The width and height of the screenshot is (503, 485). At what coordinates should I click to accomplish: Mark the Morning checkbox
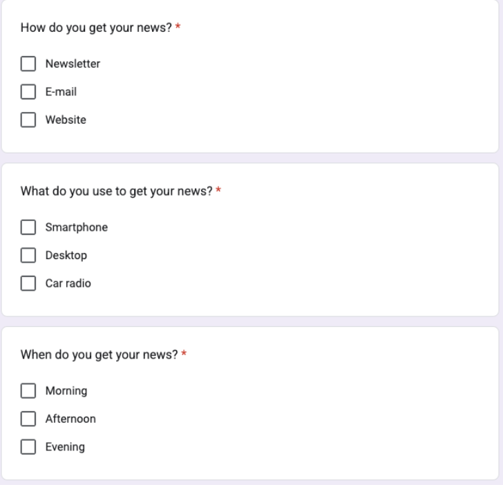pyautogui.click(x=28, y=391)
